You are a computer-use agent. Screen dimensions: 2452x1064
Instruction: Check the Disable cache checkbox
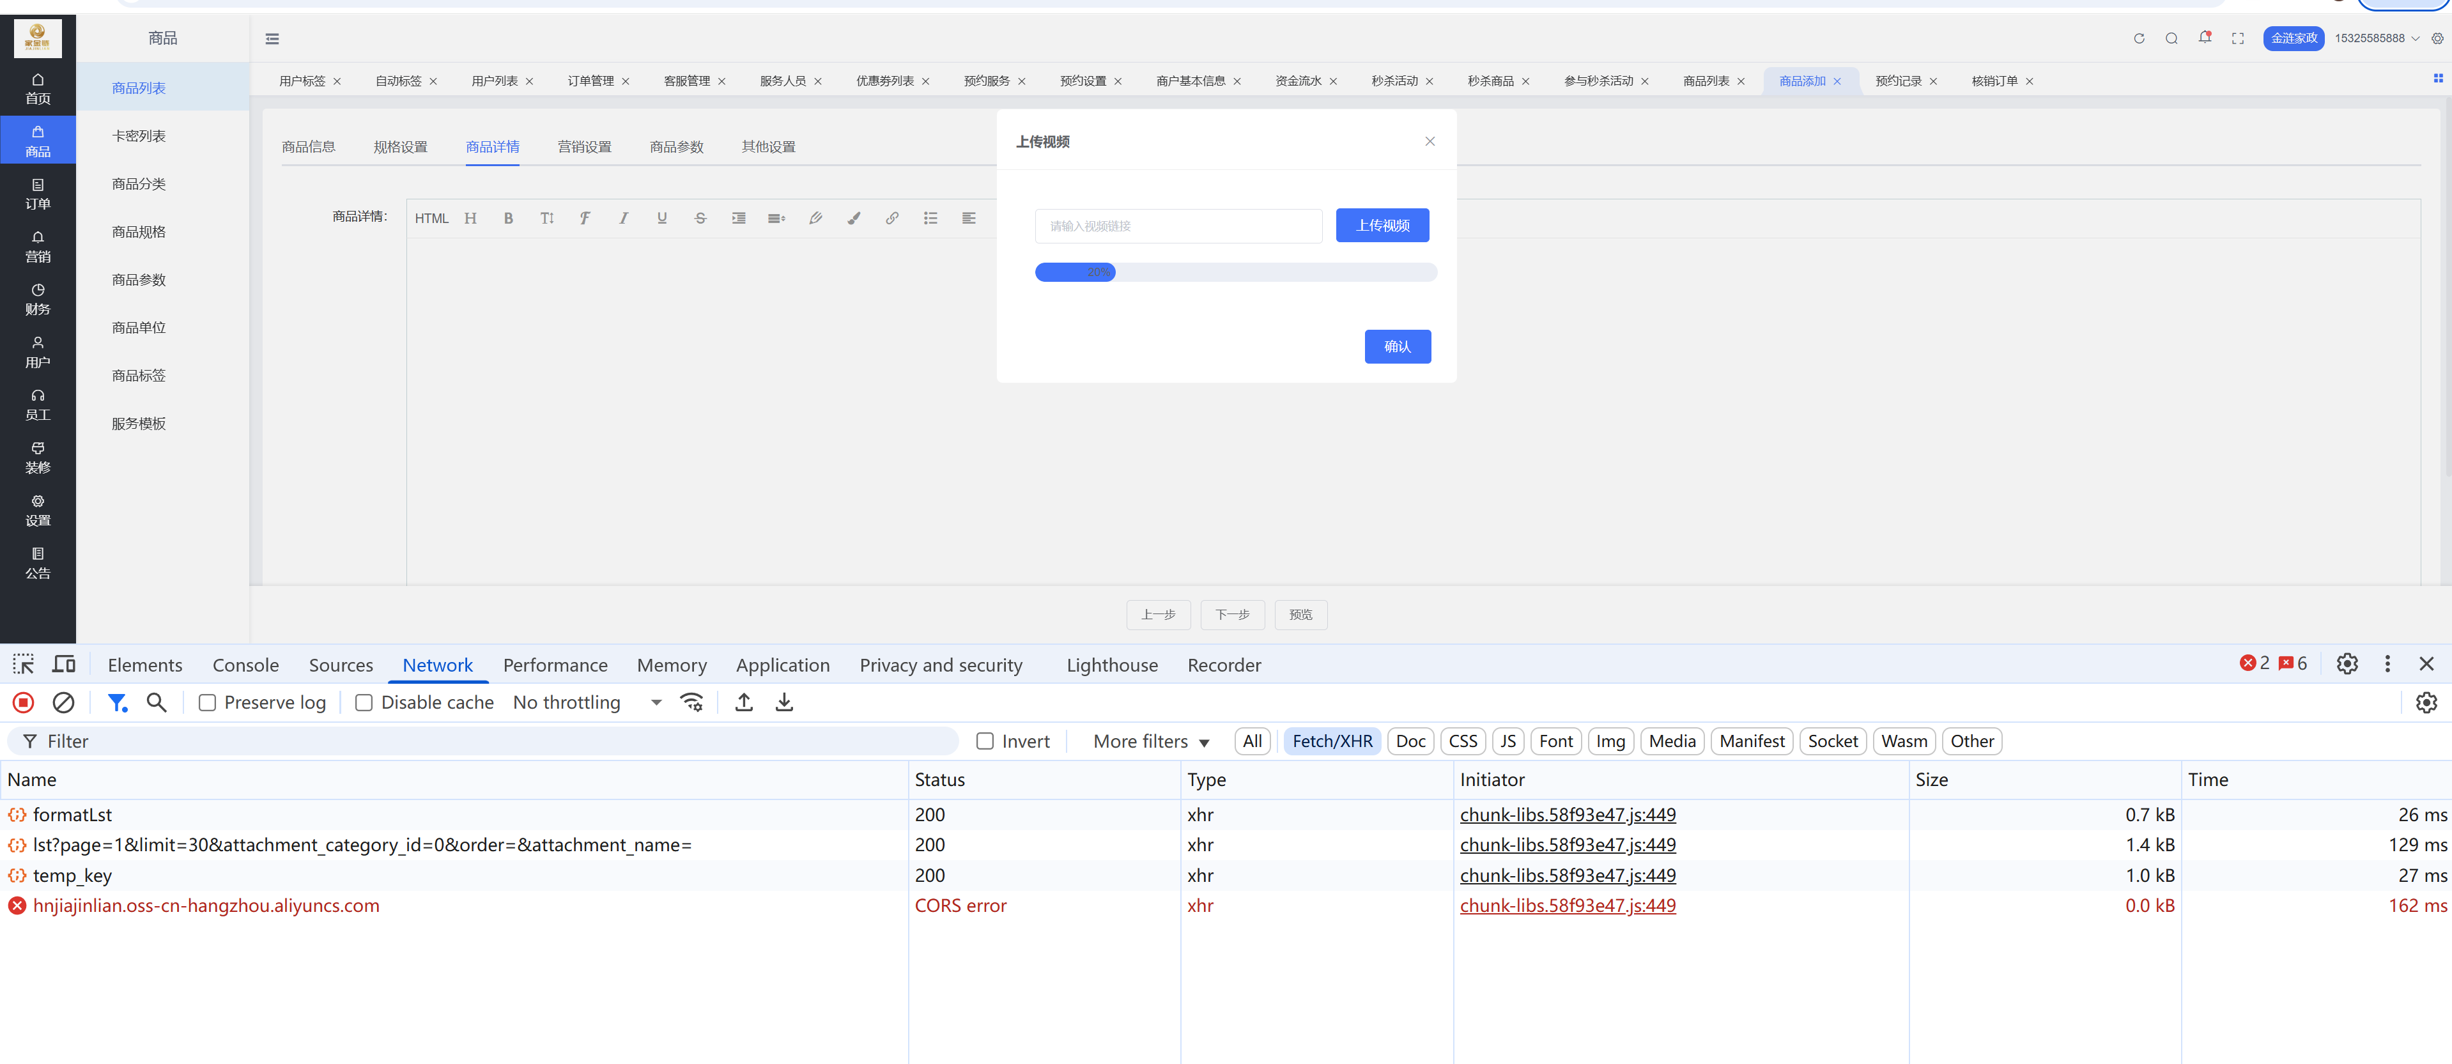coord(364,702)
